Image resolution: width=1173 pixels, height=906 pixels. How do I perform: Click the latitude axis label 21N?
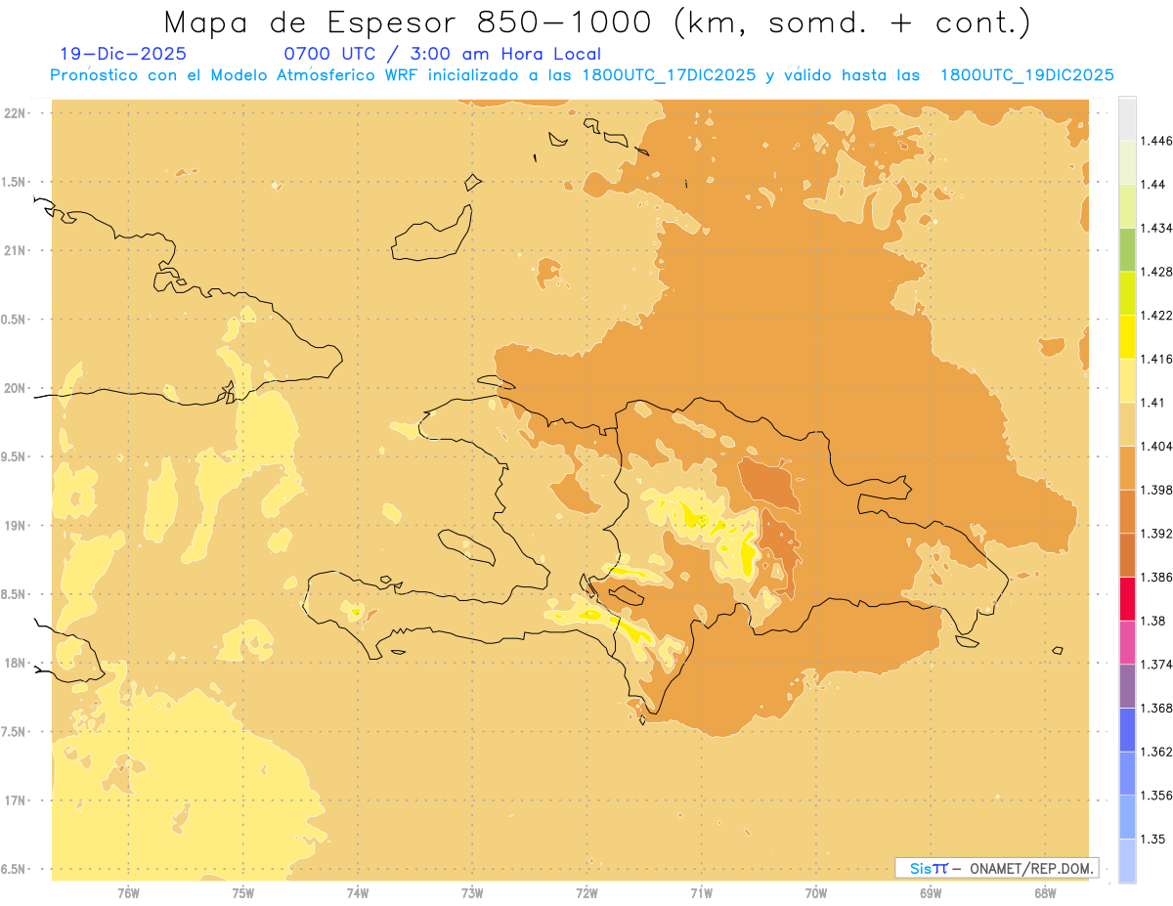[15, 251]
